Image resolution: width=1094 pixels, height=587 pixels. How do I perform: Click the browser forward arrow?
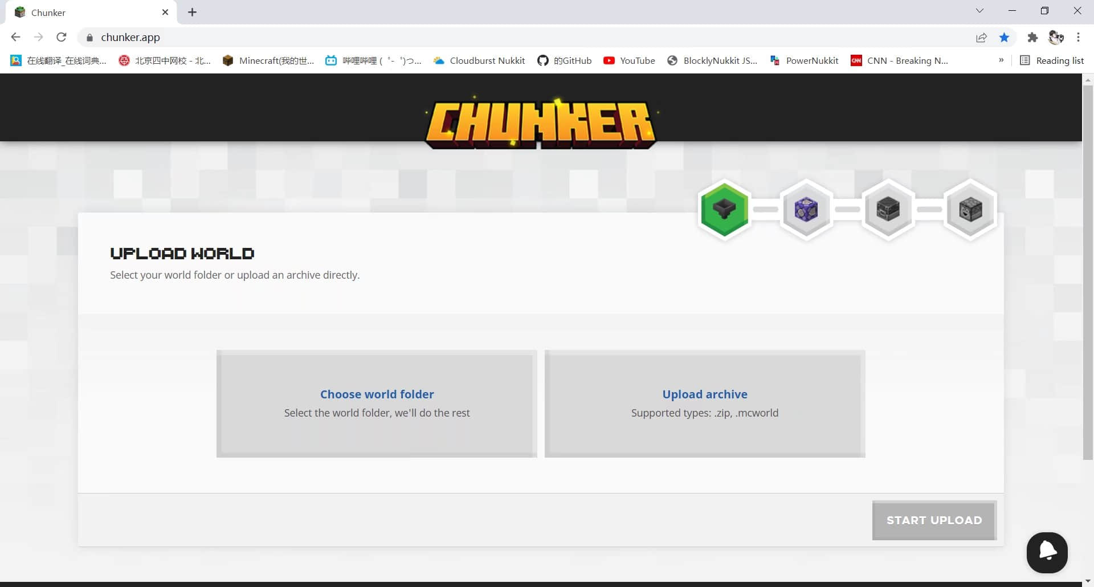click(x=38, y=37)
